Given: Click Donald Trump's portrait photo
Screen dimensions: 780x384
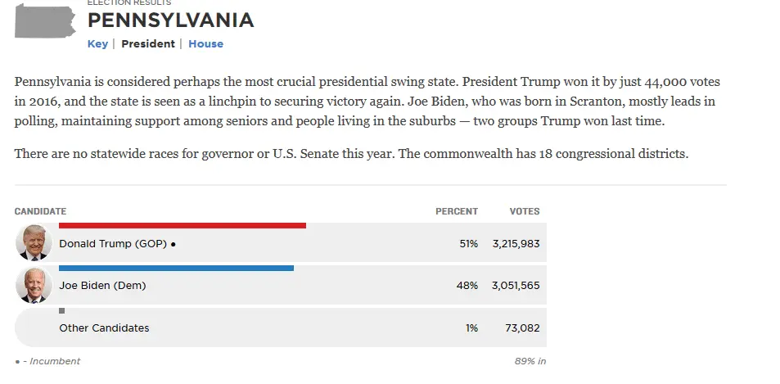Looking at the screenshot, I should tap(33, 243).
